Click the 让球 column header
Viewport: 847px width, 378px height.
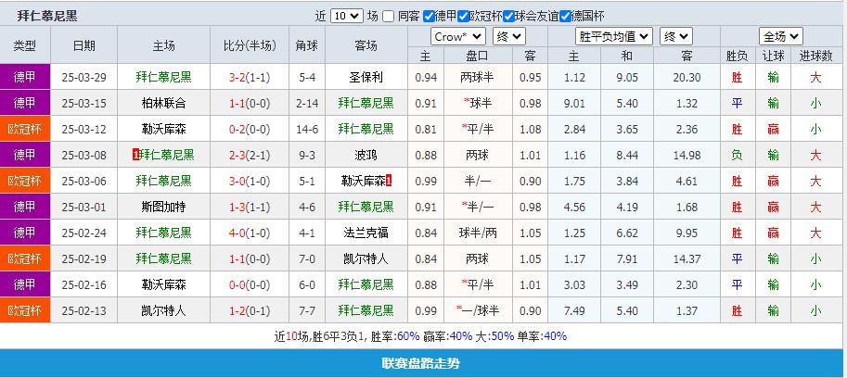[x=773, y=56]
